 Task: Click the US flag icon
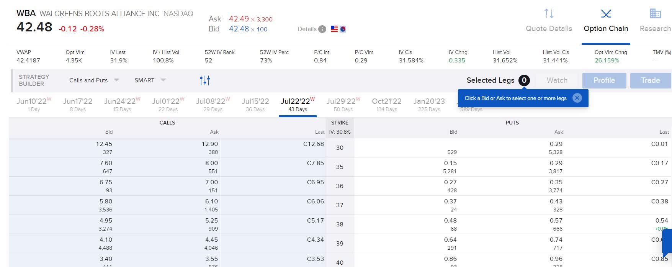[x=334, y=29]
